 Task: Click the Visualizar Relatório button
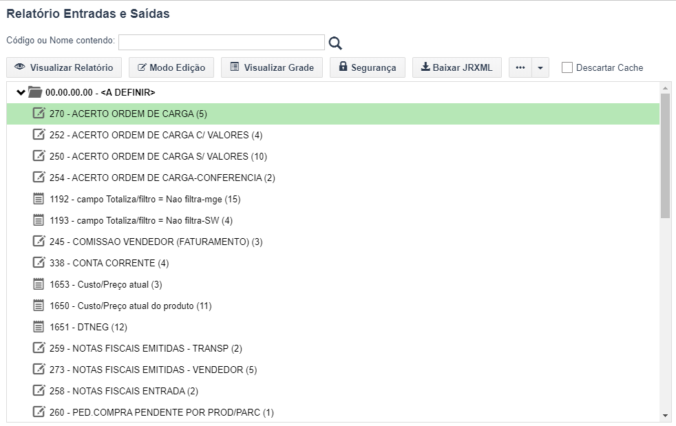pos(64,67)
